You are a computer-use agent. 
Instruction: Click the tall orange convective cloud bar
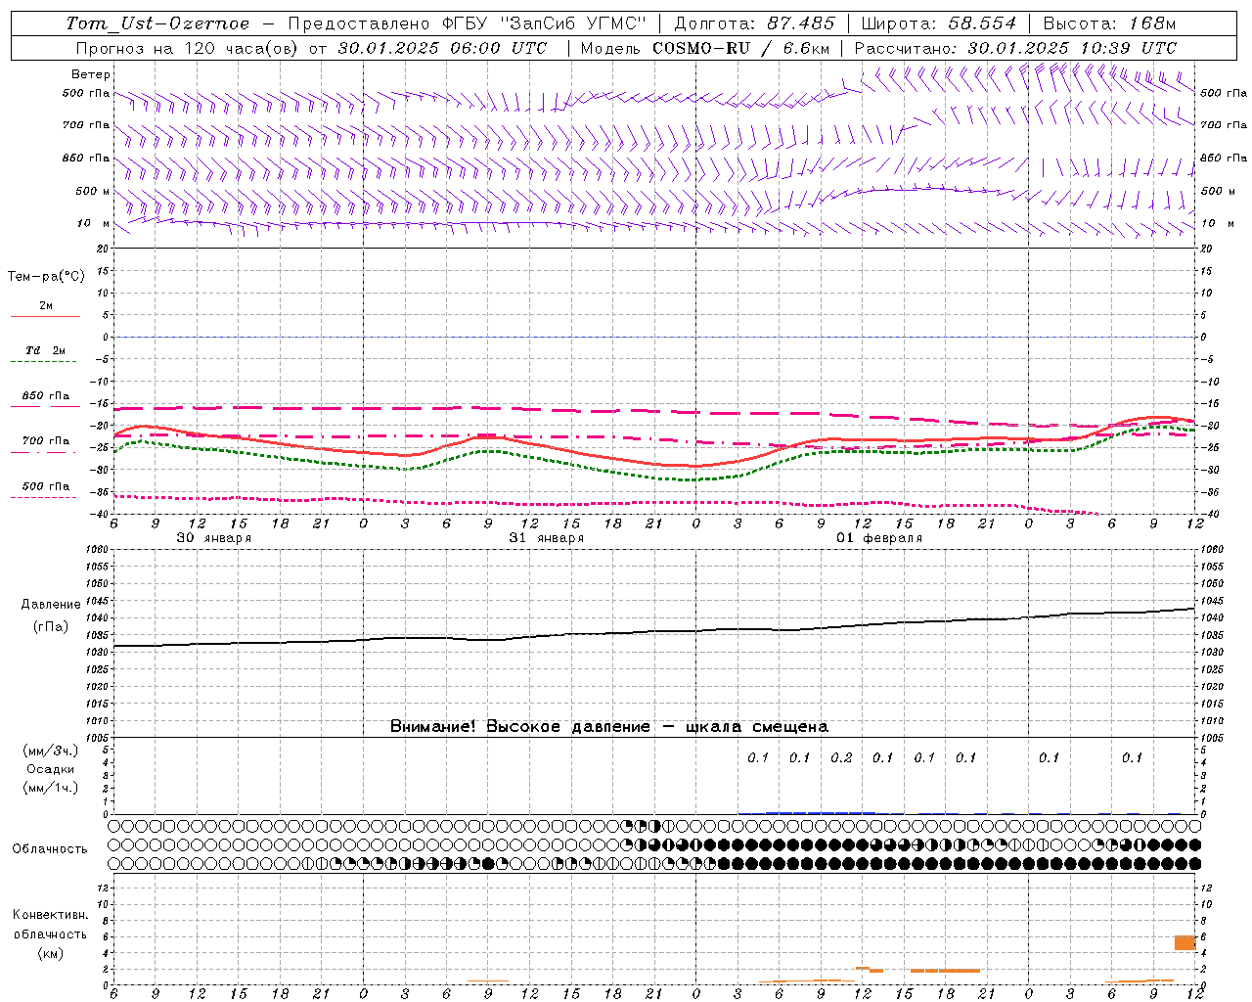point(1185,942)
